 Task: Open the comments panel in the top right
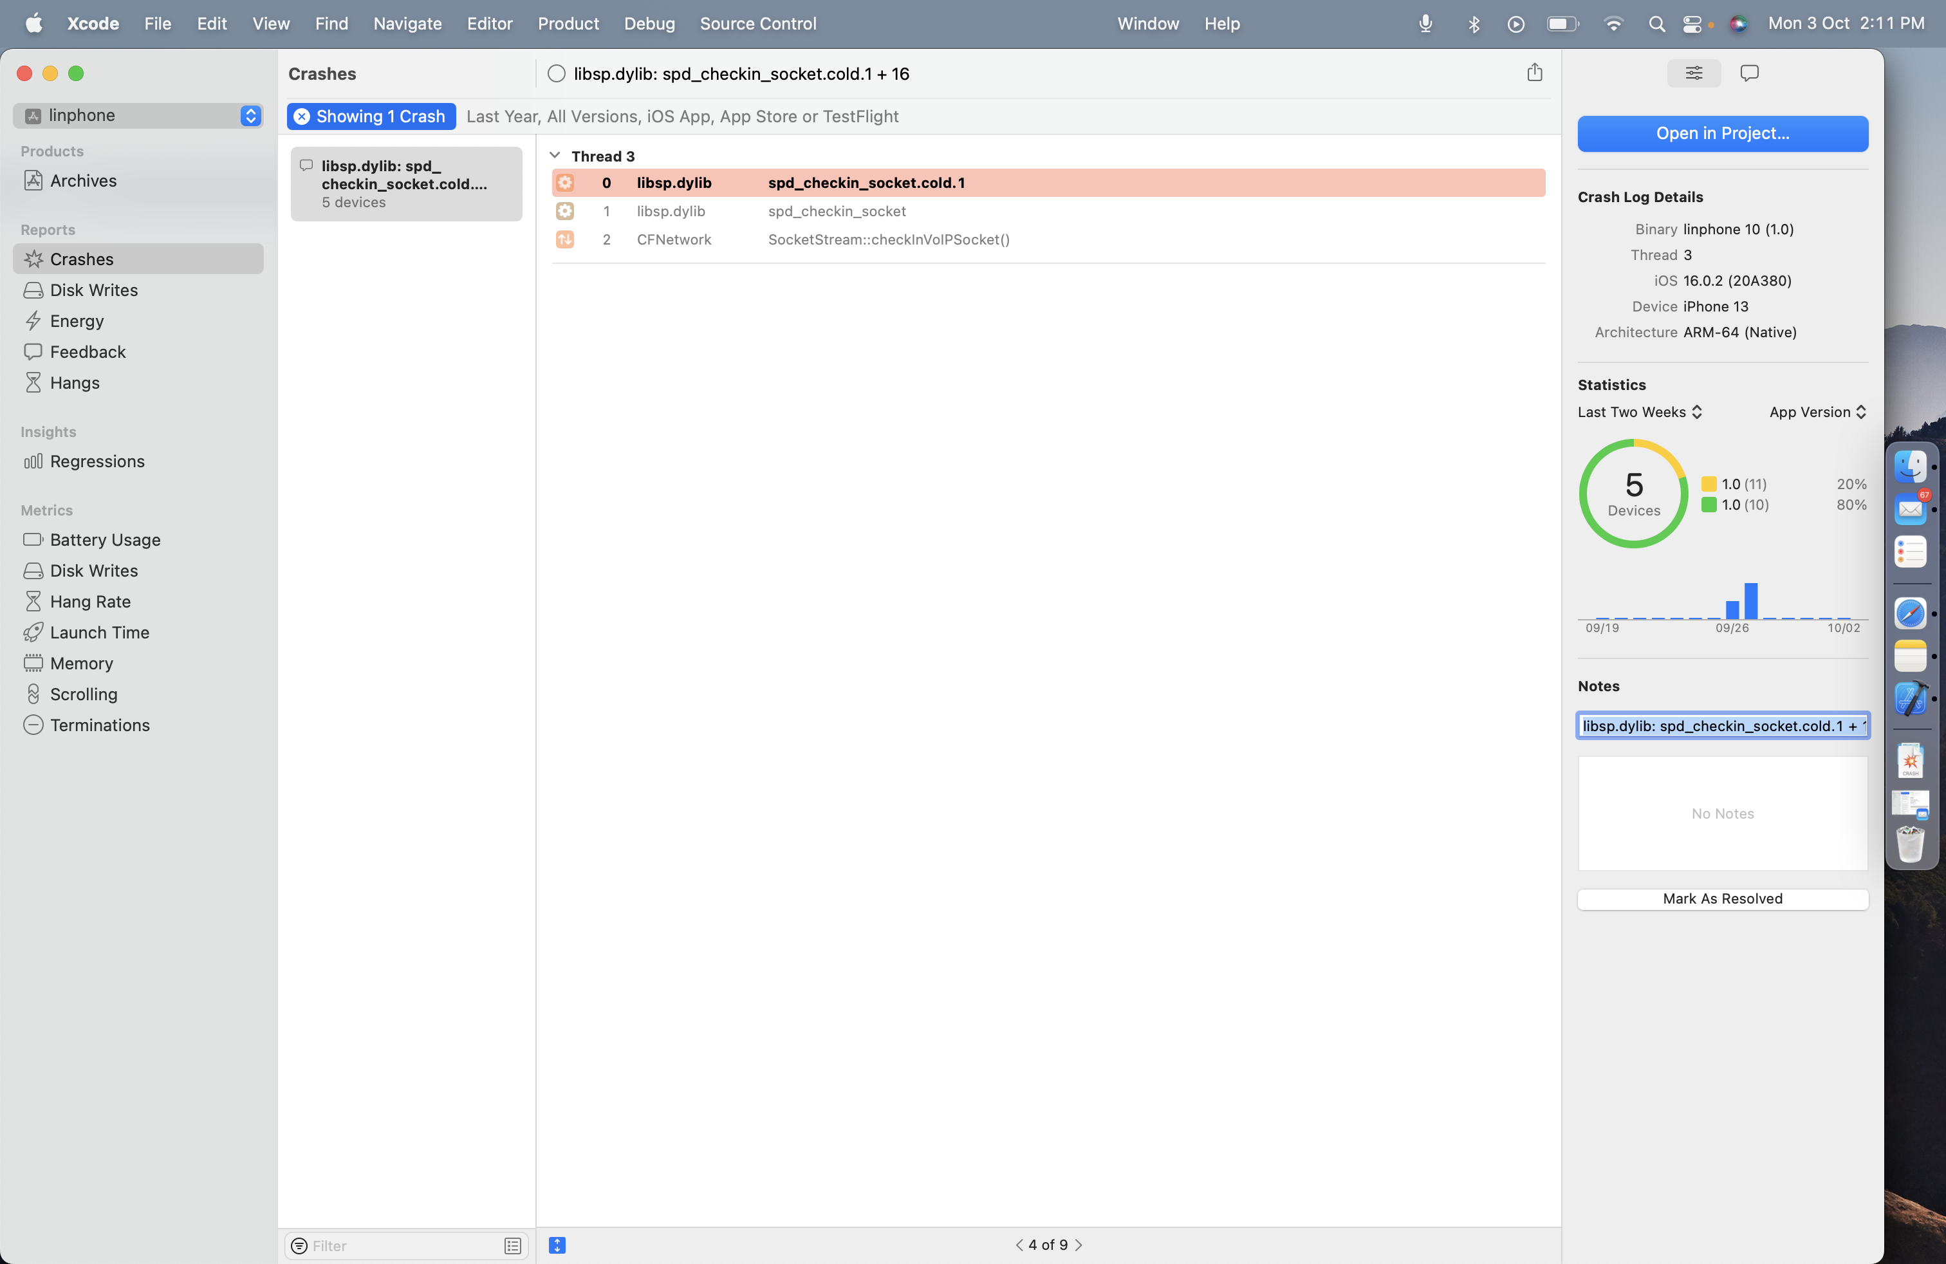tap(1750, 73)
